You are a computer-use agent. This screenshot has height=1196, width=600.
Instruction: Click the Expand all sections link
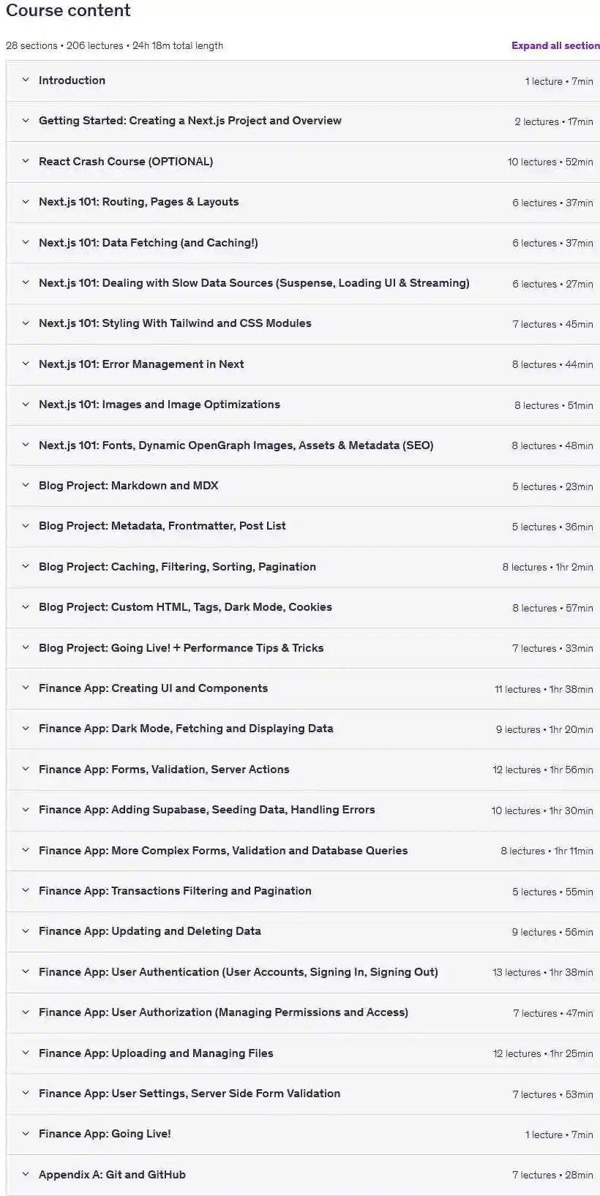[555, 45]
